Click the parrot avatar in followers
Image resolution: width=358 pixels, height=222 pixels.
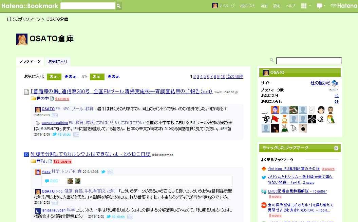[329, 119]
